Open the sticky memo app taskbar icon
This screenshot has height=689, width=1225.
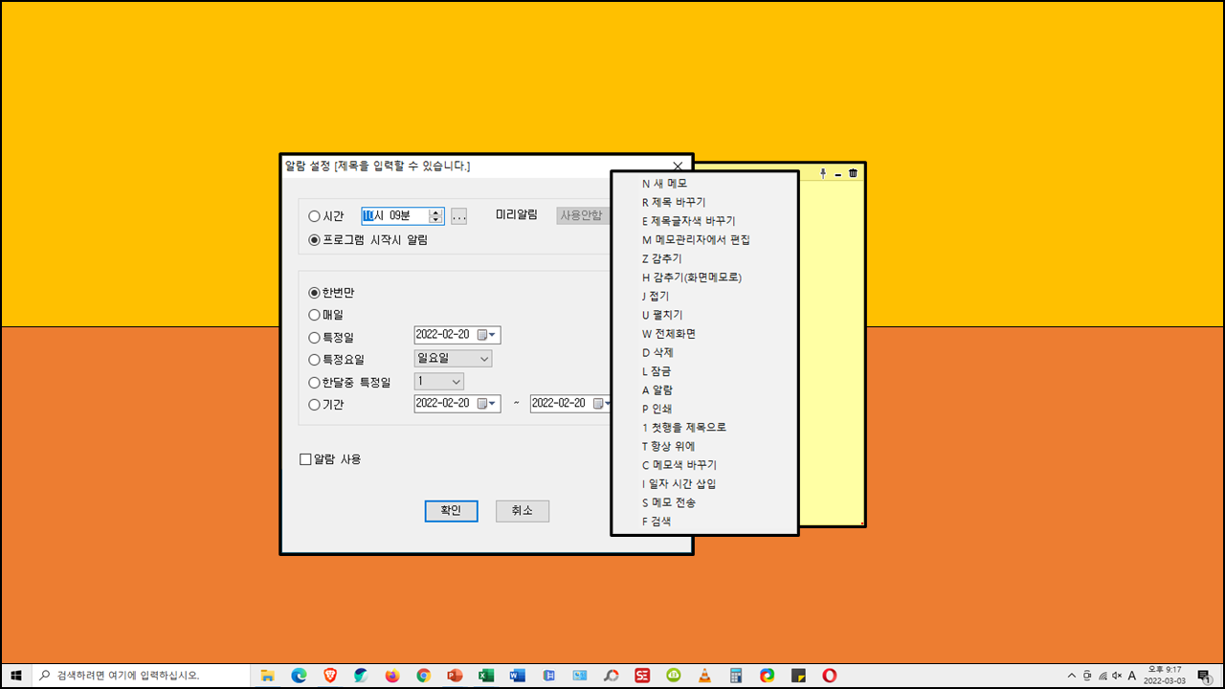[798, 675]
